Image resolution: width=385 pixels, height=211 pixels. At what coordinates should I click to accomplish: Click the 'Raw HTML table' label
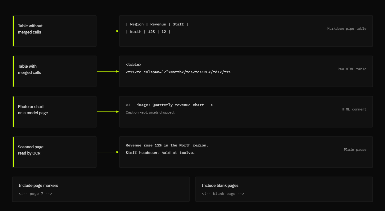pos(352,69)
